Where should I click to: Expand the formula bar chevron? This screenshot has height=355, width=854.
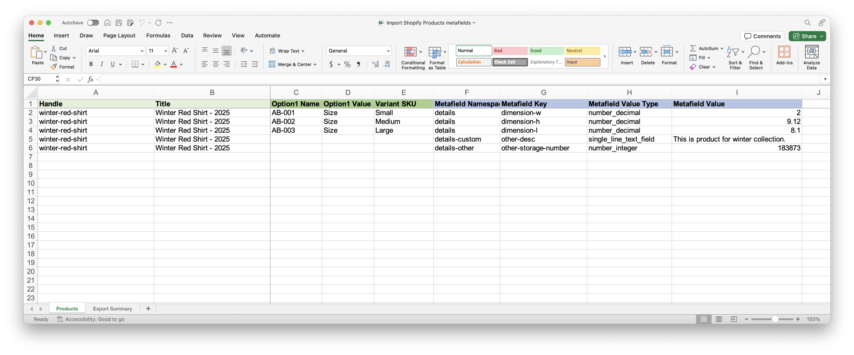(825, 79)
